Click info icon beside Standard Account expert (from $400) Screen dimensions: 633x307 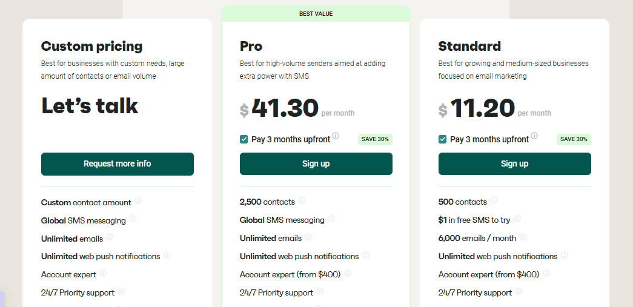pyautogui.click(x=546, y=273)
